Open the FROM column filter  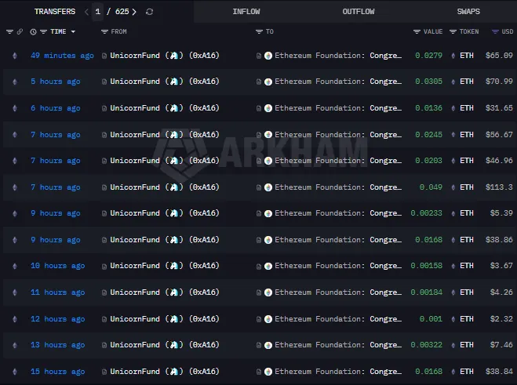pyautogui.click(x=104, y=32)
